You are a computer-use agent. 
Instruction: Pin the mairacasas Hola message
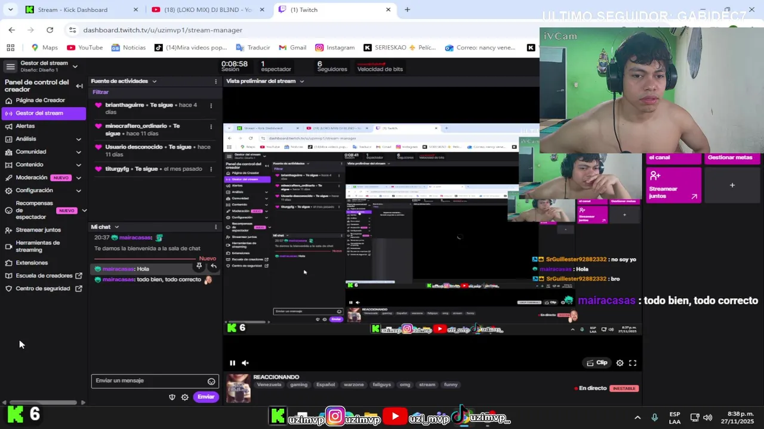click(199, 266)
